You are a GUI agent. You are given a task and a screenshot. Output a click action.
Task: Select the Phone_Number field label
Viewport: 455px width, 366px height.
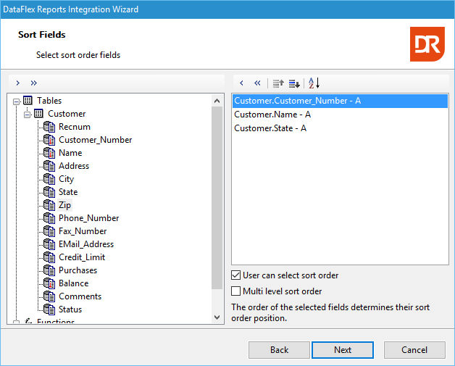(x=89, y=218)
